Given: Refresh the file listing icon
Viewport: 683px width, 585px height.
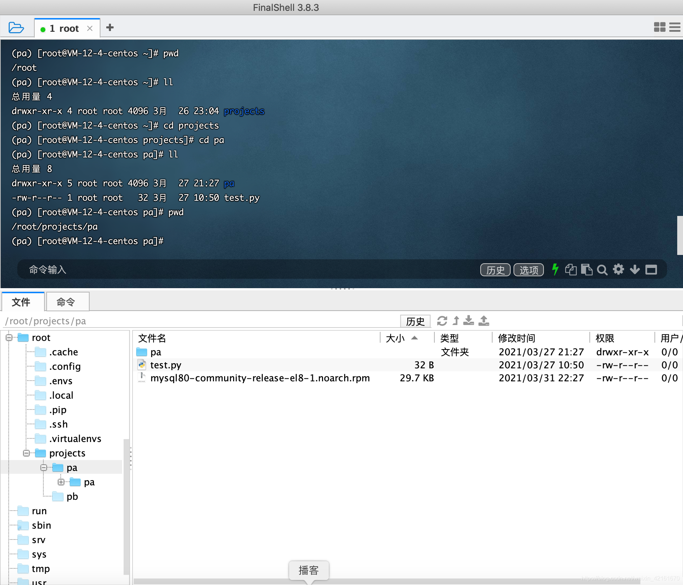Looking at the screenshot, I should [442, 321].
